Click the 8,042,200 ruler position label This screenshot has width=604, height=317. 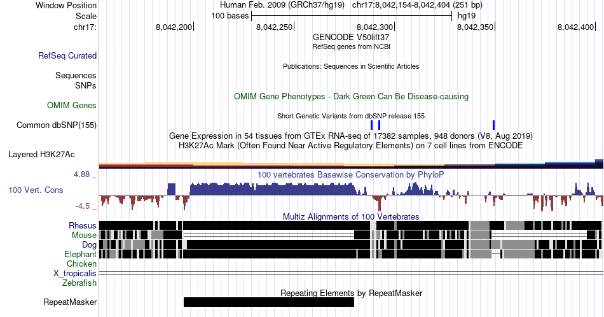pyautogui.click(x=174, y=27)
